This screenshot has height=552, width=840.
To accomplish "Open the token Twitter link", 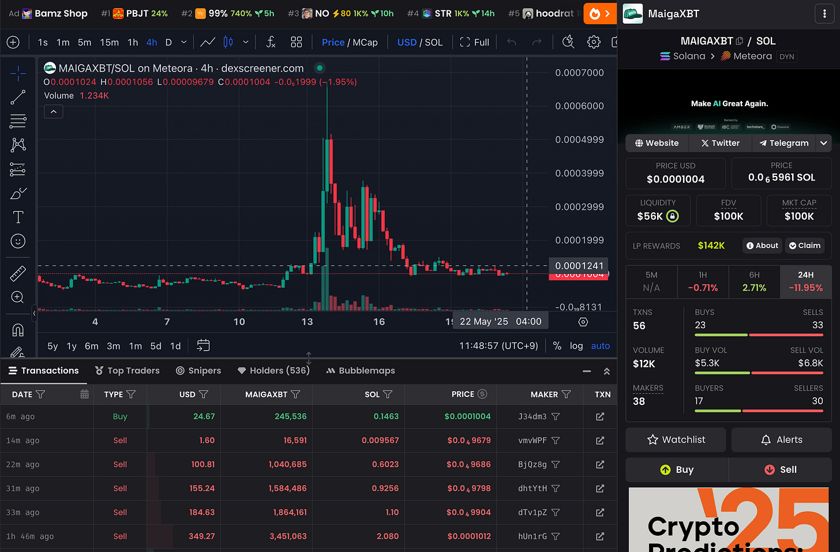I will (x=720, y=143).
